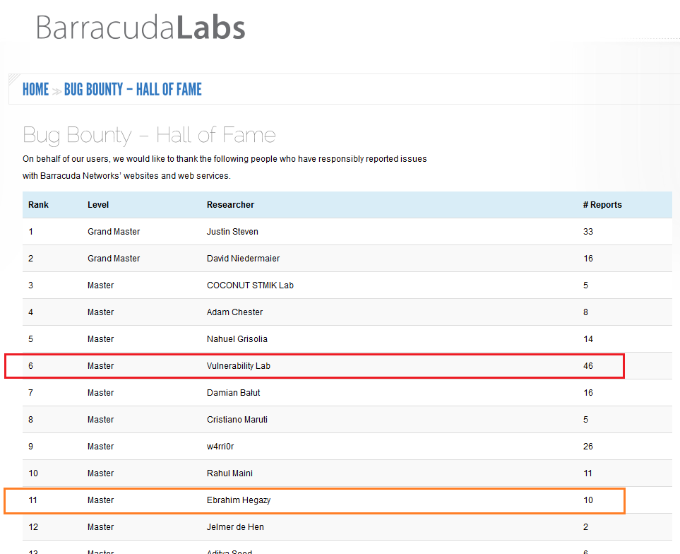
Task: Click the Bug Bounty – Hall of Fame page heading
Action: [149, 134]
